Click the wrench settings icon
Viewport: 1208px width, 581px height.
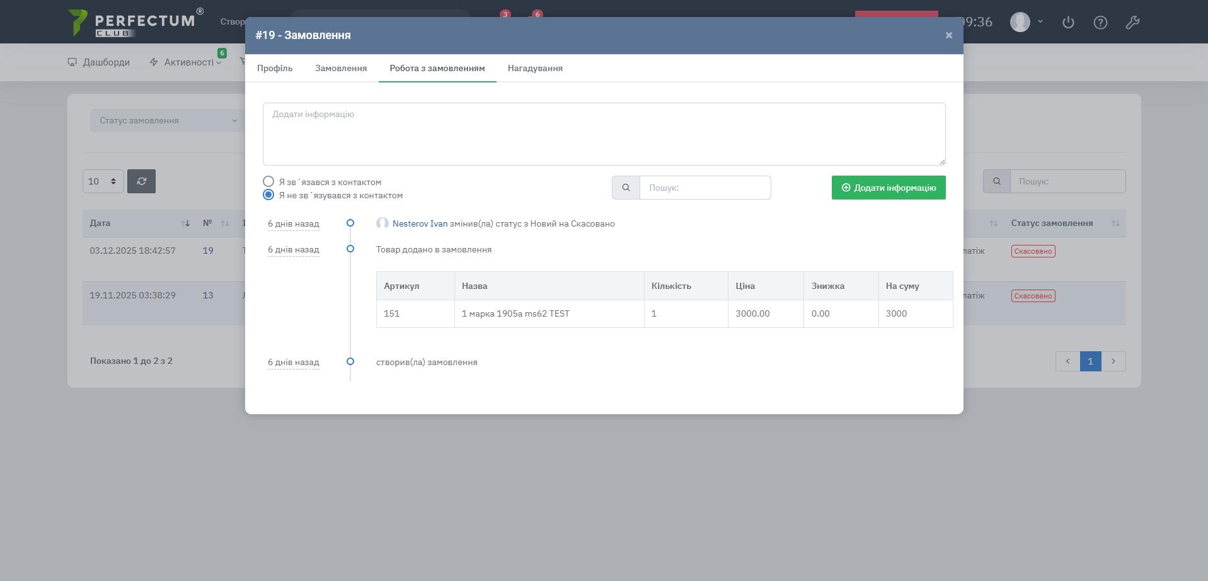click(x=1132, y=23)
